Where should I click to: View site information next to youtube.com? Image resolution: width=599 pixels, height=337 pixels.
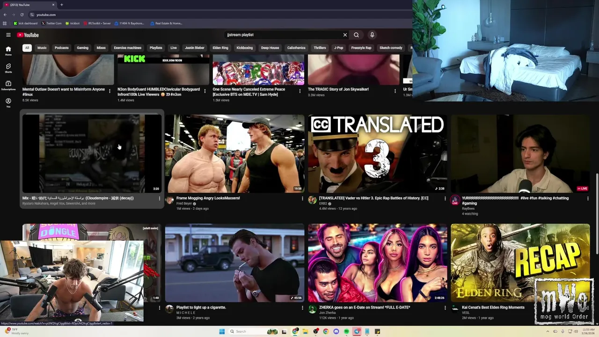32,15
